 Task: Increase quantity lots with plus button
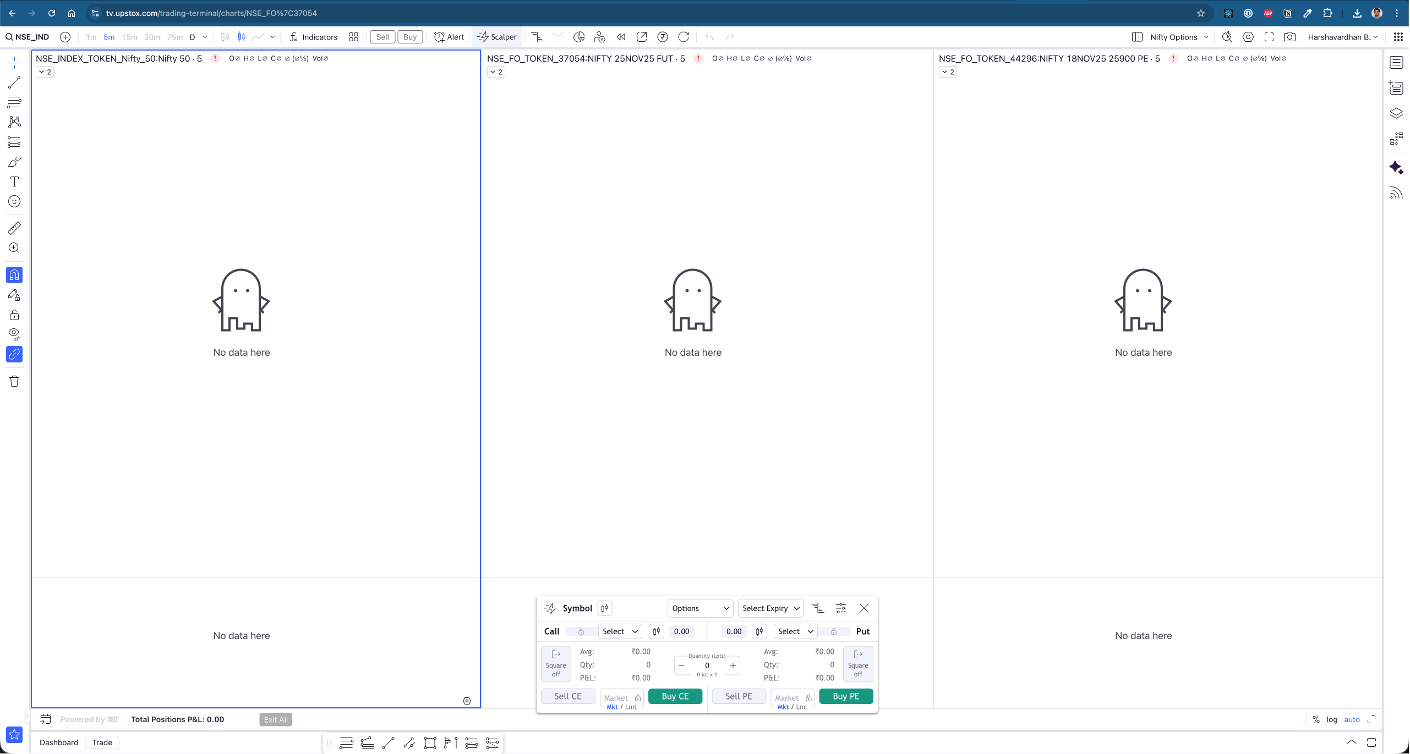tap(733, 665)
